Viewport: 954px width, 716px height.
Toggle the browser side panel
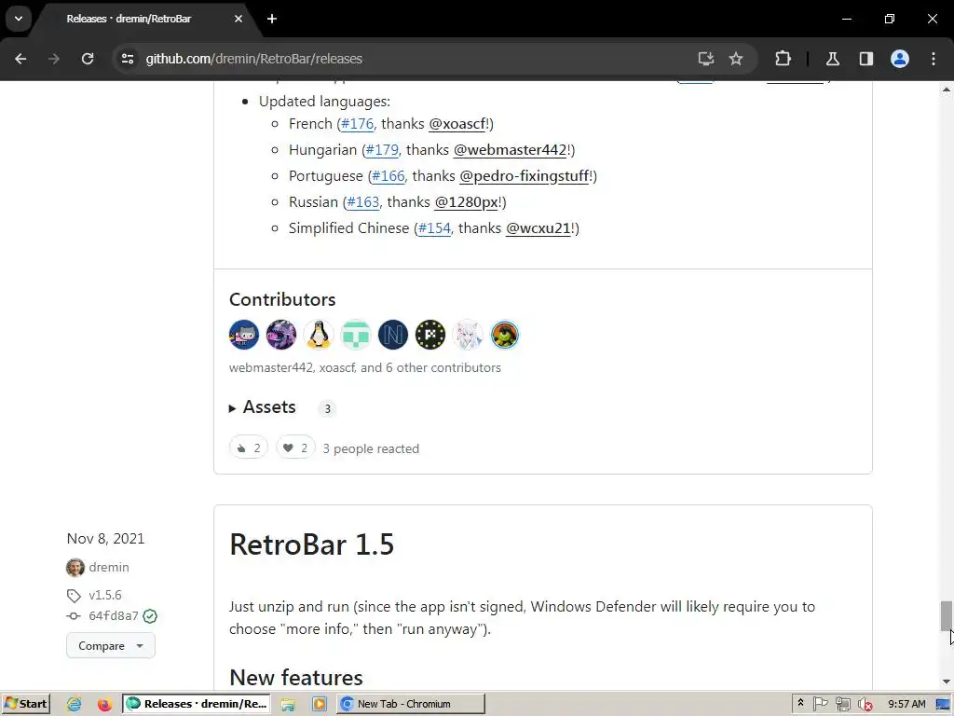(866, 59)
